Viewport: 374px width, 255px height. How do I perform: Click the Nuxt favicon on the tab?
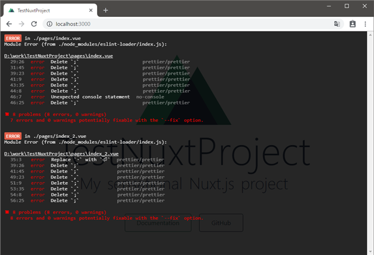pos(11,11)
